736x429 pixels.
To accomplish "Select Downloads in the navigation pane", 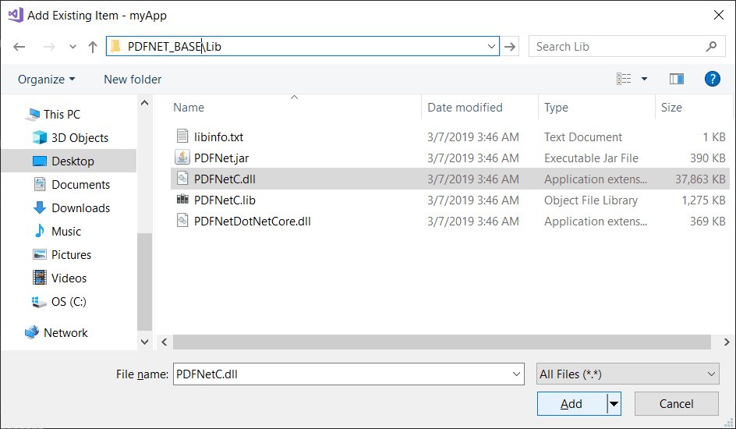I will (80, 208).
